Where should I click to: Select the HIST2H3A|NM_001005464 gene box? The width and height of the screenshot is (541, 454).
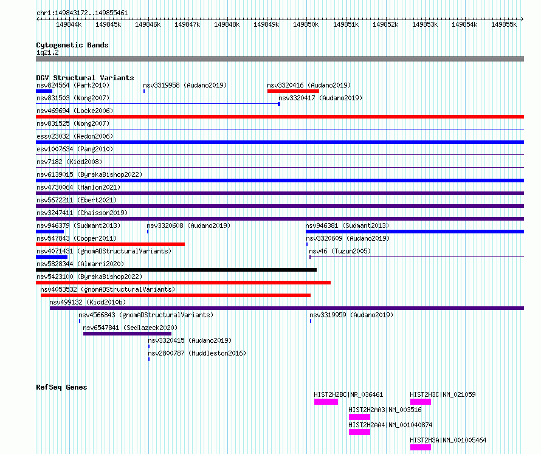pos(421,447)
